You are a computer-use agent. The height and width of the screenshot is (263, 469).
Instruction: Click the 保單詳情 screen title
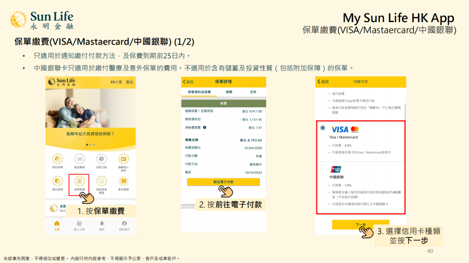tap(224, 81)
